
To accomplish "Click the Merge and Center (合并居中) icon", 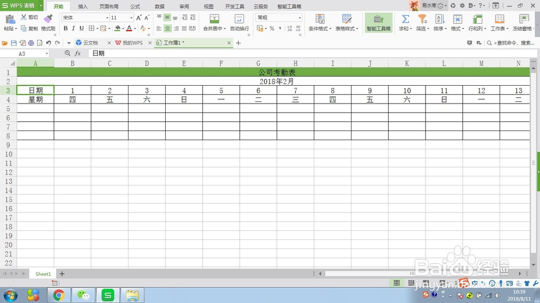I will 214,19.
